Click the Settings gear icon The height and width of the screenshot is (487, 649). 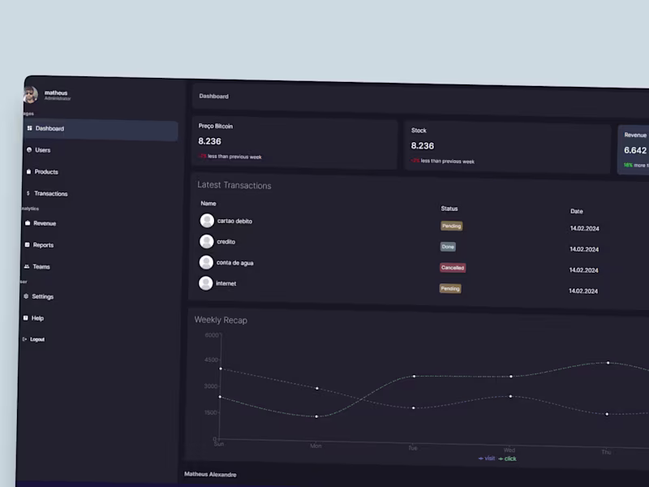[26, 296]
